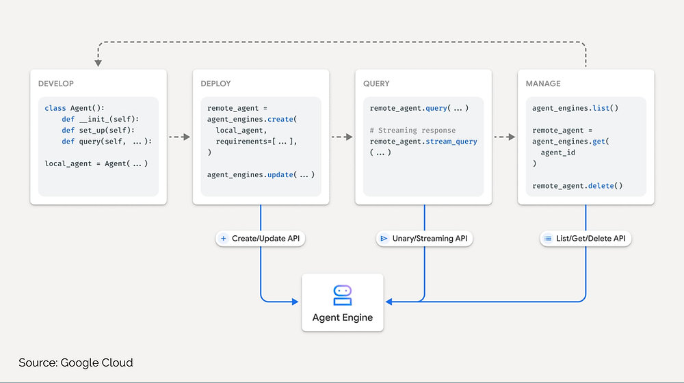Image resolution: width=684 pixels, height=383 pixels.
Task: Click the Agent Engine robot icon
Action: pos(343,295)
